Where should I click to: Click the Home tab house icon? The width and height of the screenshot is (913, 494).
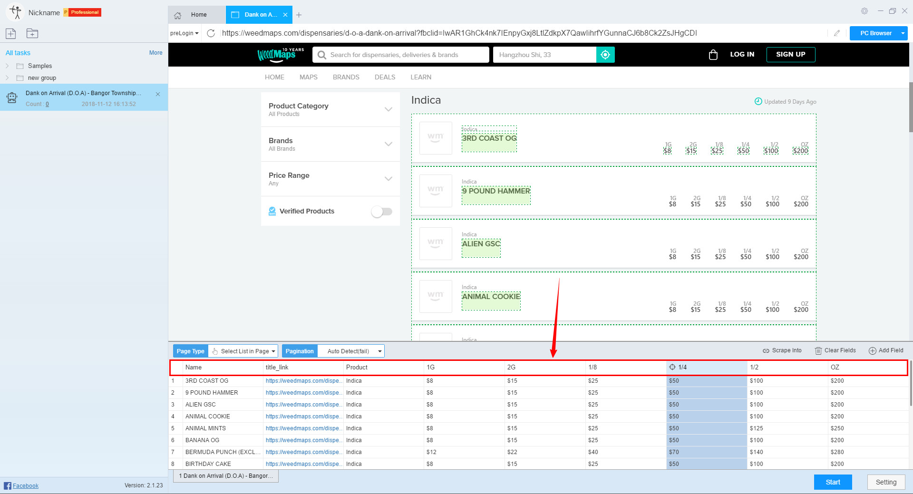tap(178, 15)
